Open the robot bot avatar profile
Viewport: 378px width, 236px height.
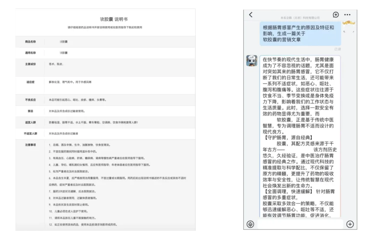[x=252, y=61]
